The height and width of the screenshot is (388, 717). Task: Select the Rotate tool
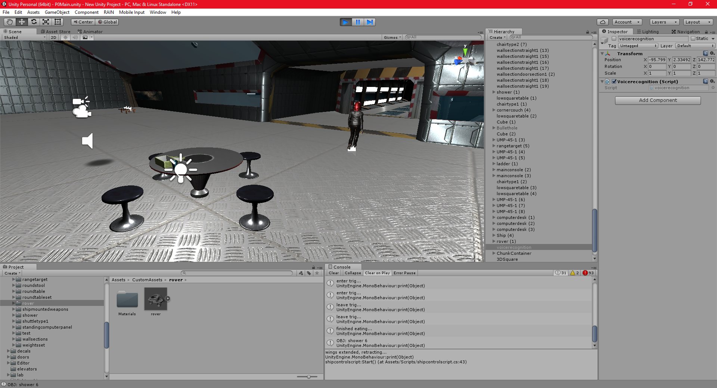coord(34,22)
